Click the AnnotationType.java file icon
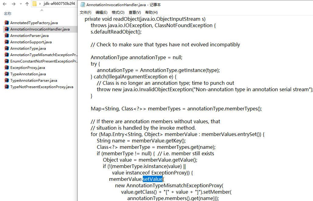 click(7, 48)
